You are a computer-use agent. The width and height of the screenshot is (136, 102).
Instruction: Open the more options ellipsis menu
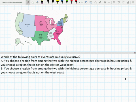[x=109, y=2]
